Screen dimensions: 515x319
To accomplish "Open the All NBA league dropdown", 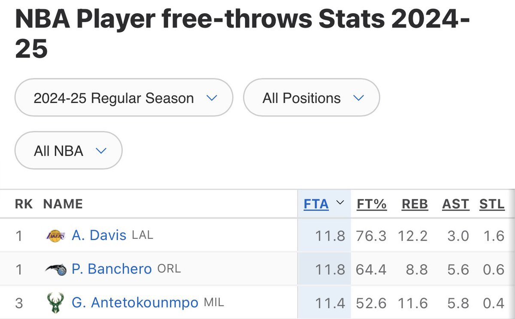I will [68, 150].
